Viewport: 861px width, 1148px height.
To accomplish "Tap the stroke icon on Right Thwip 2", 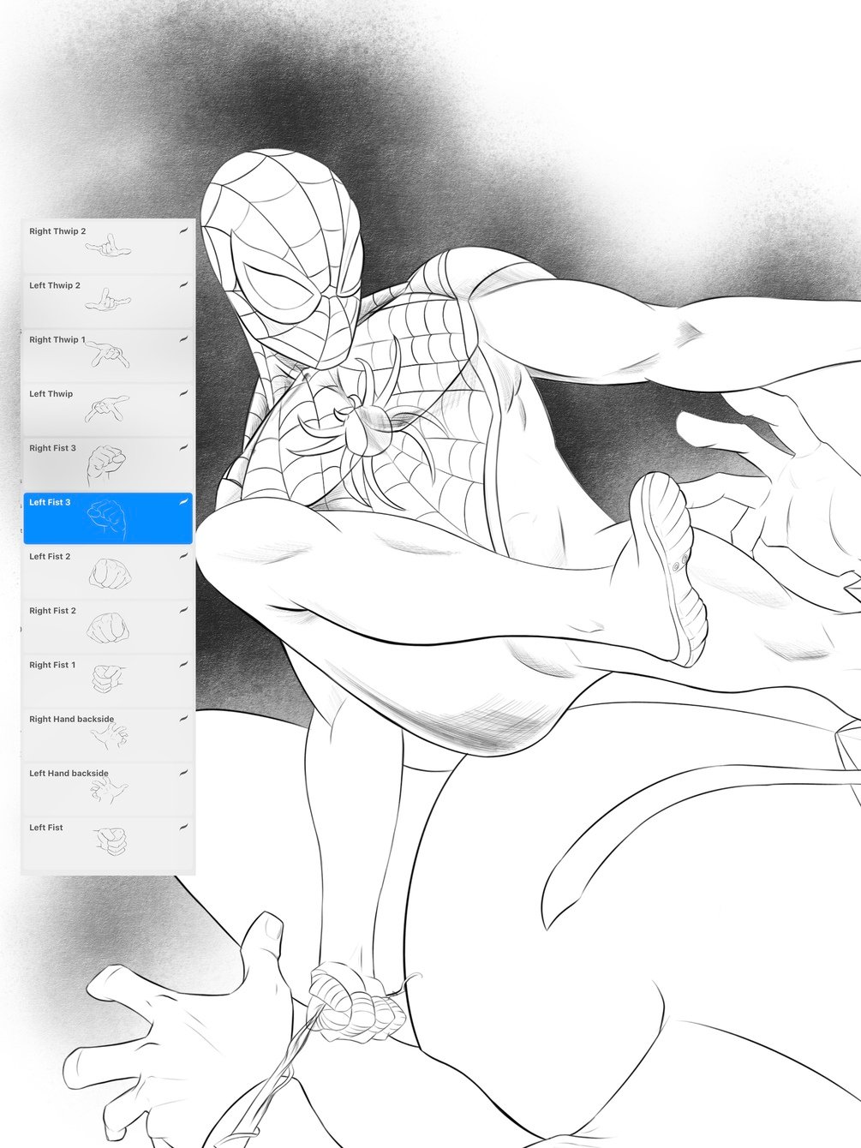I will pyautogui.click(x=183, y=231).
